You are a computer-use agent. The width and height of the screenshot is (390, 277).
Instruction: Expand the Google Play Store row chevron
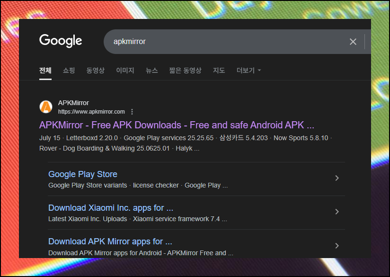coord(337,178)
